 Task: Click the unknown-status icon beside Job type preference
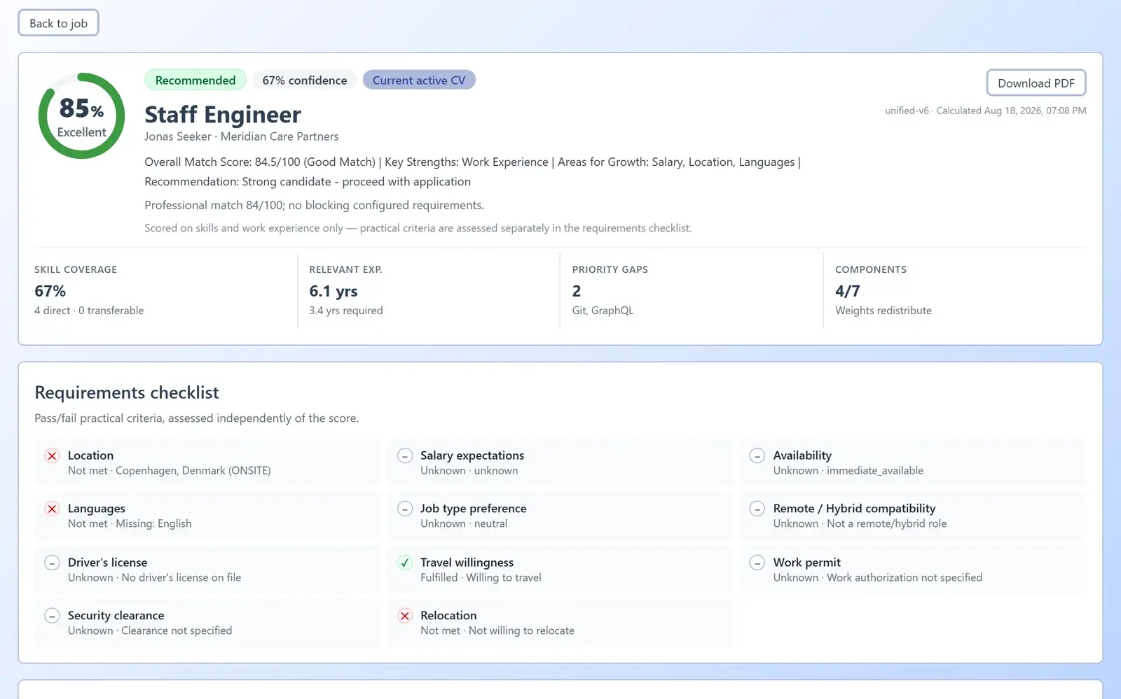pos(405,509)
